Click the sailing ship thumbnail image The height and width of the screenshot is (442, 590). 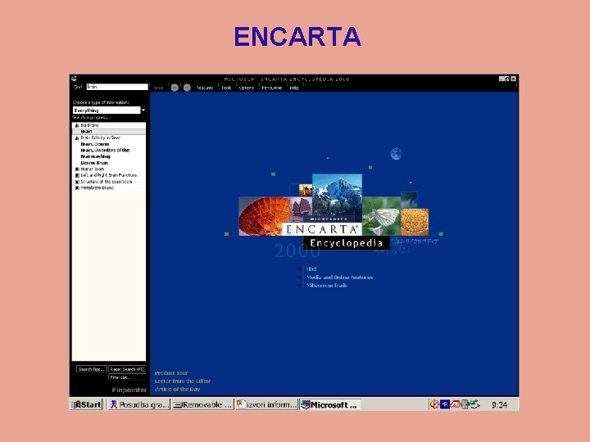pyautogui.click(x=302, y=207)
